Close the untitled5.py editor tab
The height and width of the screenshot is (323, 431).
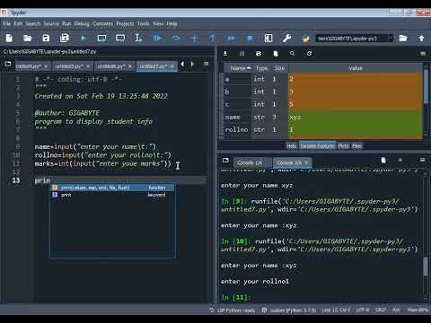coord(88,66)
